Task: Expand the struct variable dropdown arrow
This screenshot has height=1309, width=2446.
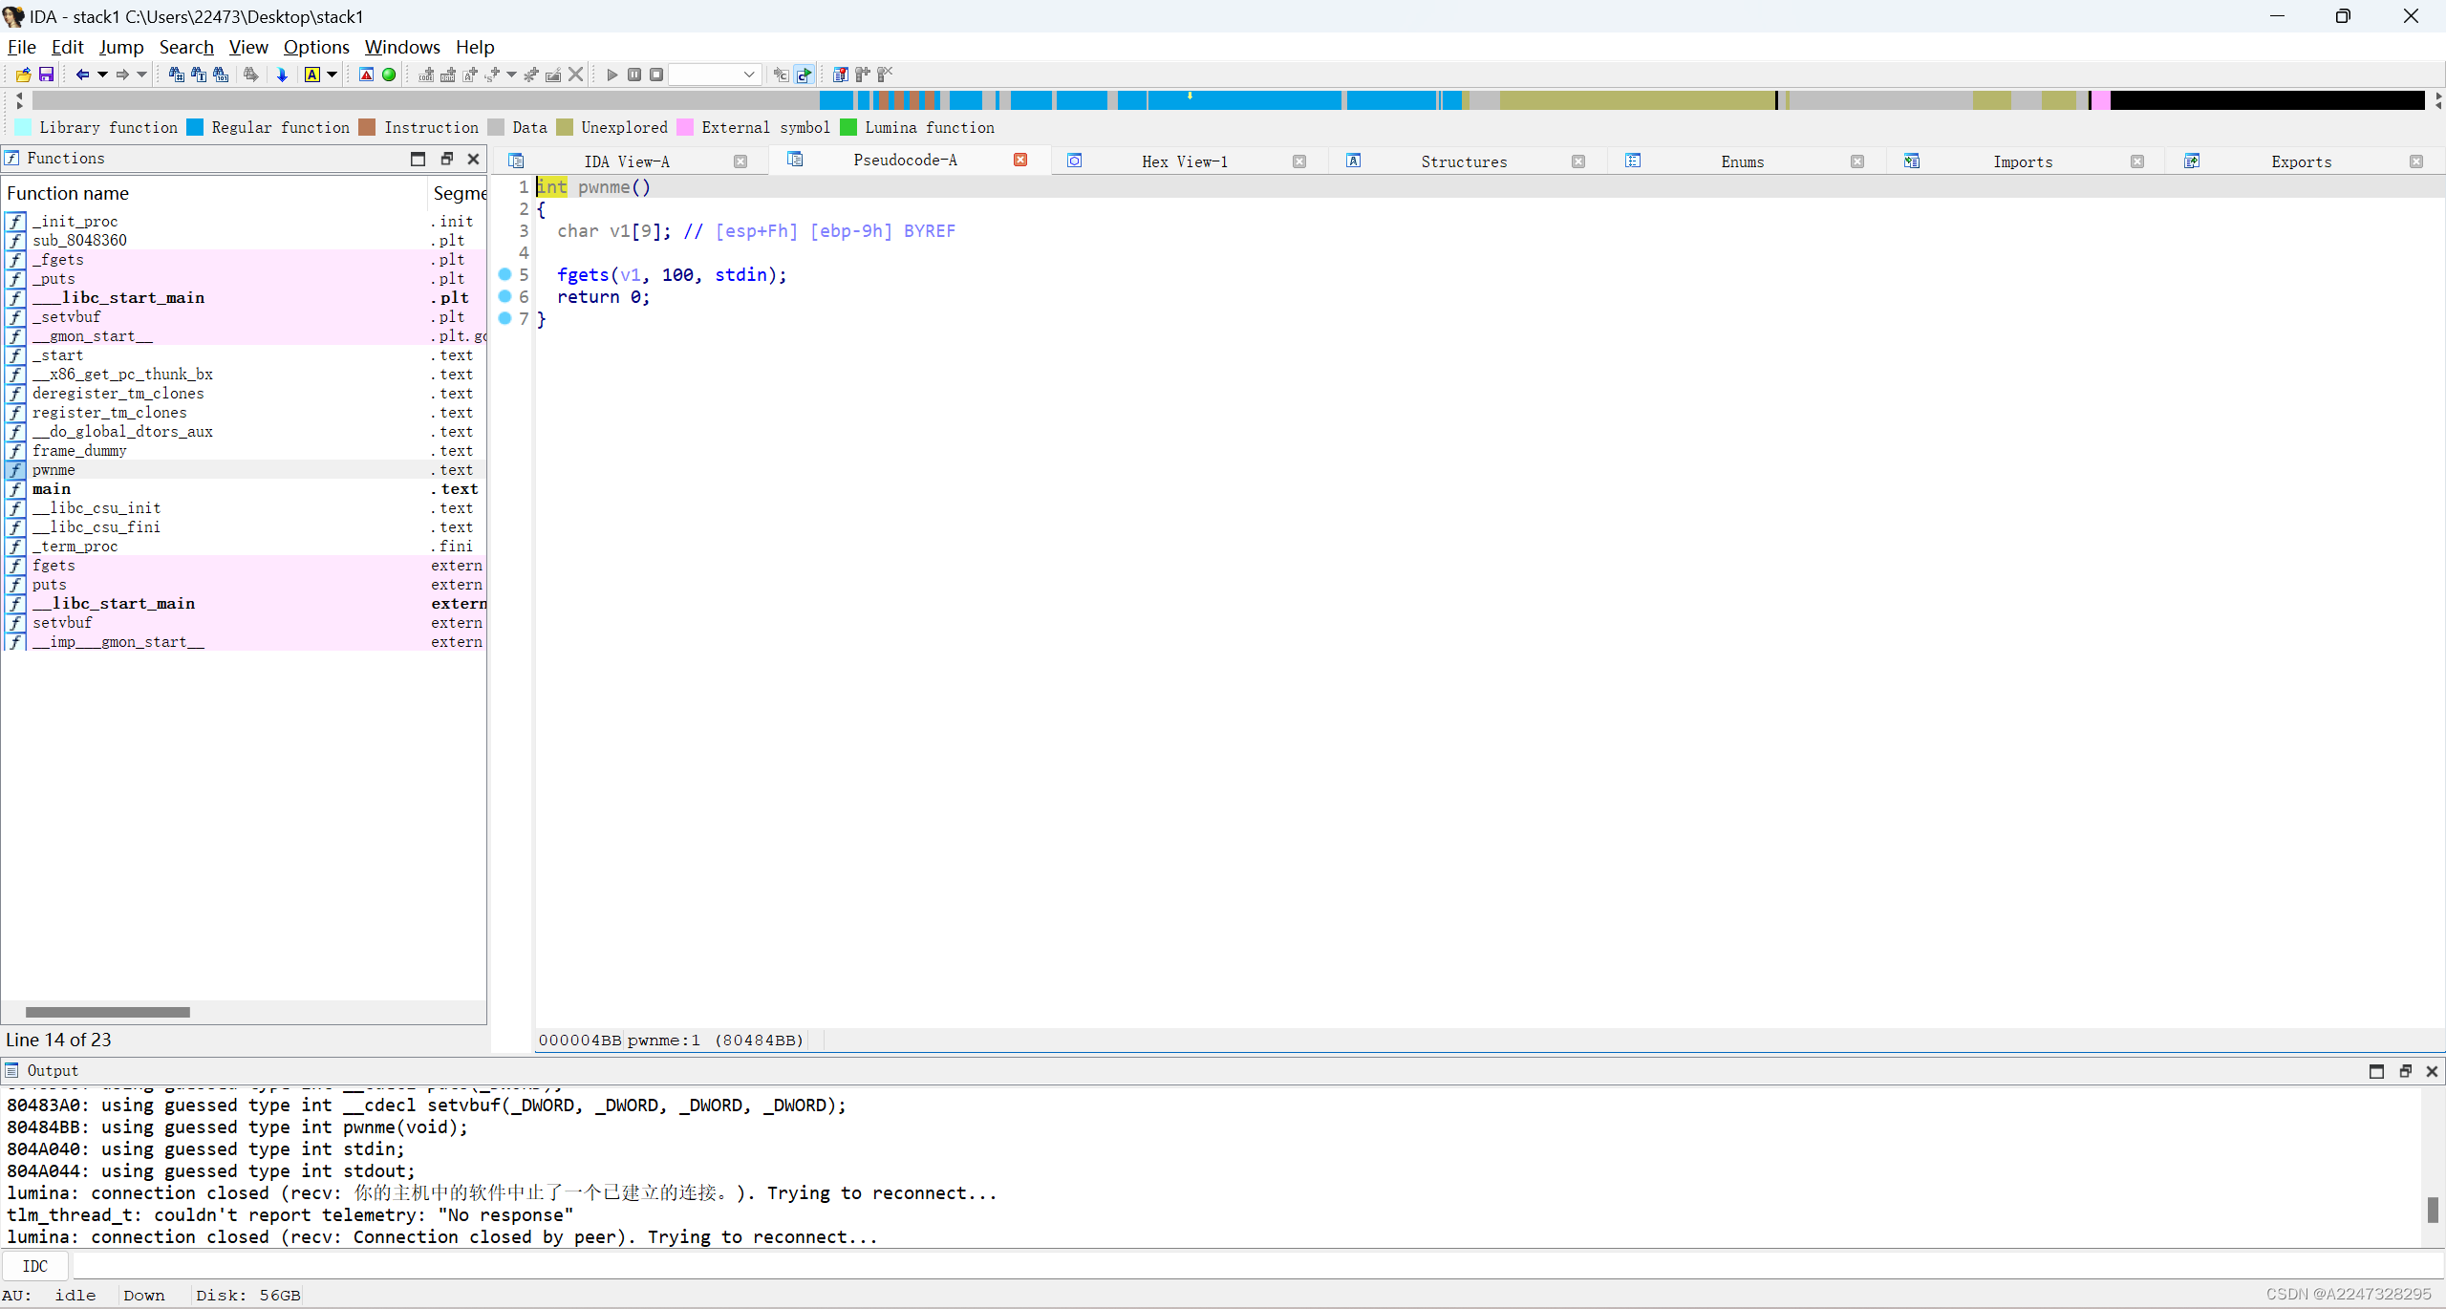Action: tap(512, 75)
